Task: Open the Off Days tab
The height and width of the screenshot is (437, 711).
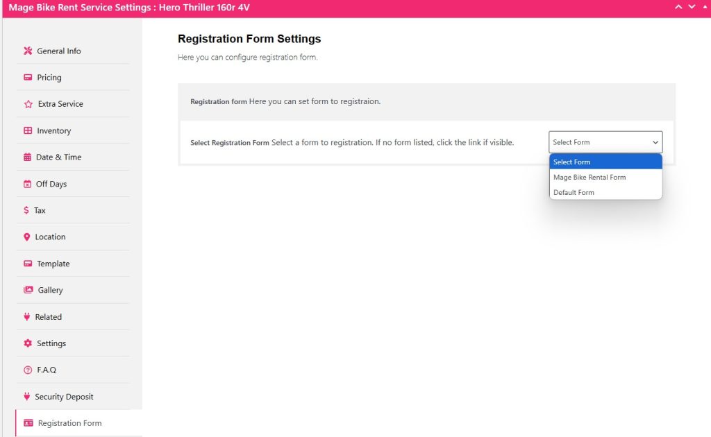Action: [51, 184]
